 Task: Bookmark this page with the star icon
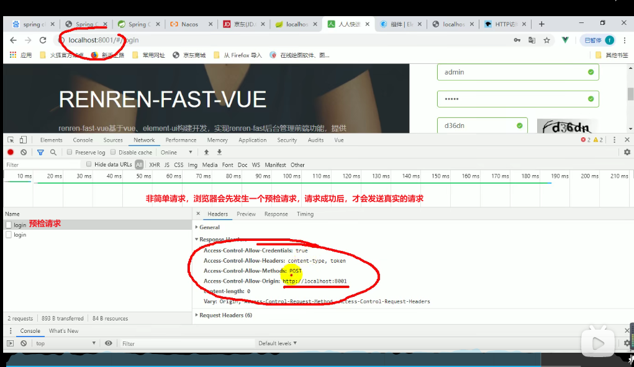click(x=546, y=40)
